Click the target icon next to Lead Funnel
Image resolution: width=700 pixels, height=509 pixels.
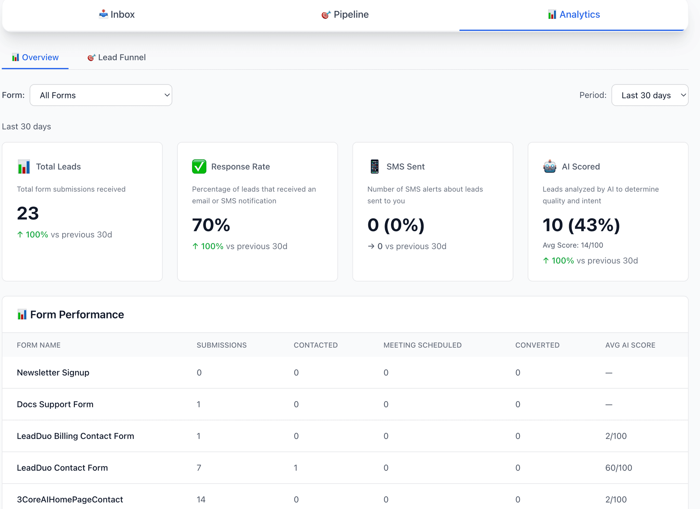point(91,57)
